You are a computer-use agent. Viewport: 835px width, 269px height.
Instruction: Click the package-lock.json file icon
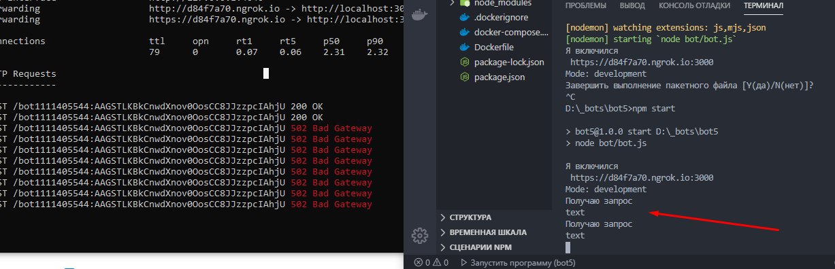click(465, 62)
